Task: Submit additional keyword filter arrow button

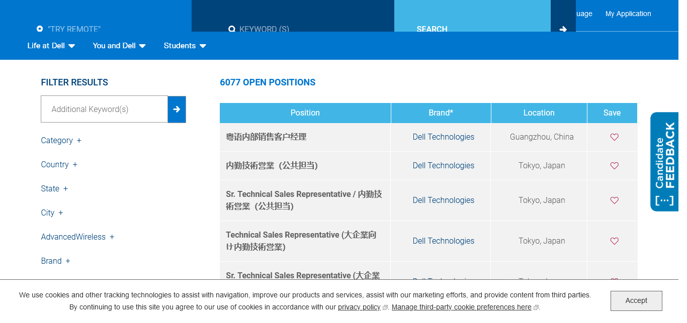Action: [177, 109]
